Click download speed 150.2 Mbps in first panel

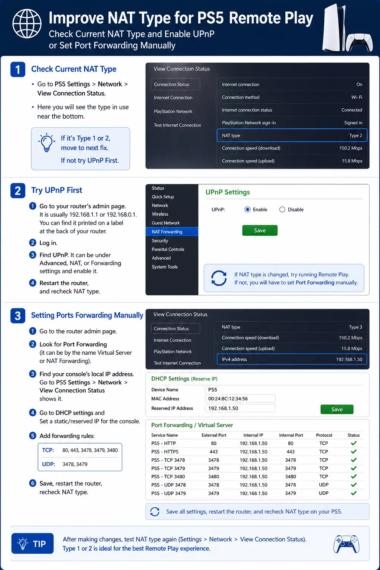(292, 148)
